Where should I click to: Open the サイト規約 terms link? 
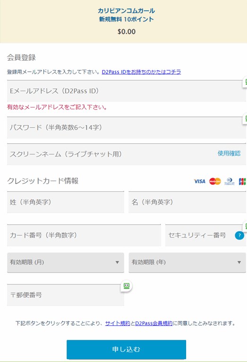click(118, 323)
